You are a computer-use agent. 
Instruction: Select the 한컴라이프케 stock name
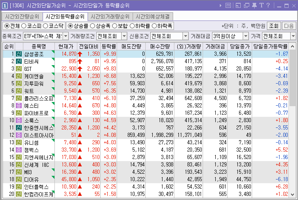click(x=39, y=194)
